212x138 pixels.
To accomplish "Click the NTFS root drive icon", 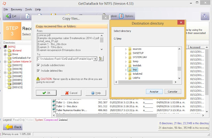I will pos(5,47).
